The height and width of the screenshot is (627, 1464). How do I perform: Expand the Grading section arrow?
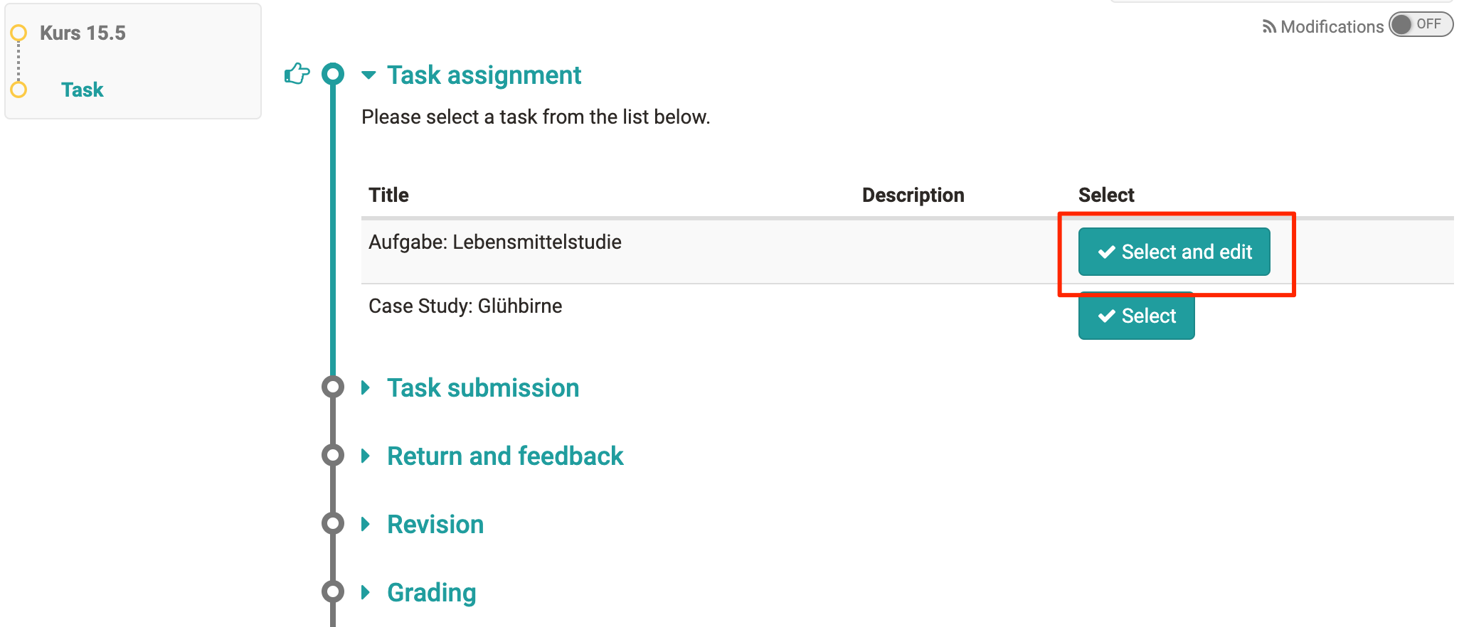[x=366, y=592]
